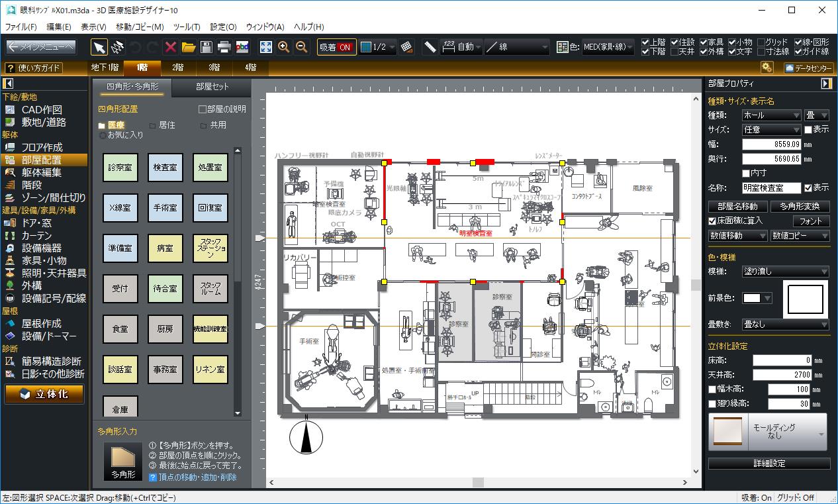Select the arrow selection tool
Image resolution: width=838 pixels, height=504 pixels.
pyautogui.click(x=99, y=47)
